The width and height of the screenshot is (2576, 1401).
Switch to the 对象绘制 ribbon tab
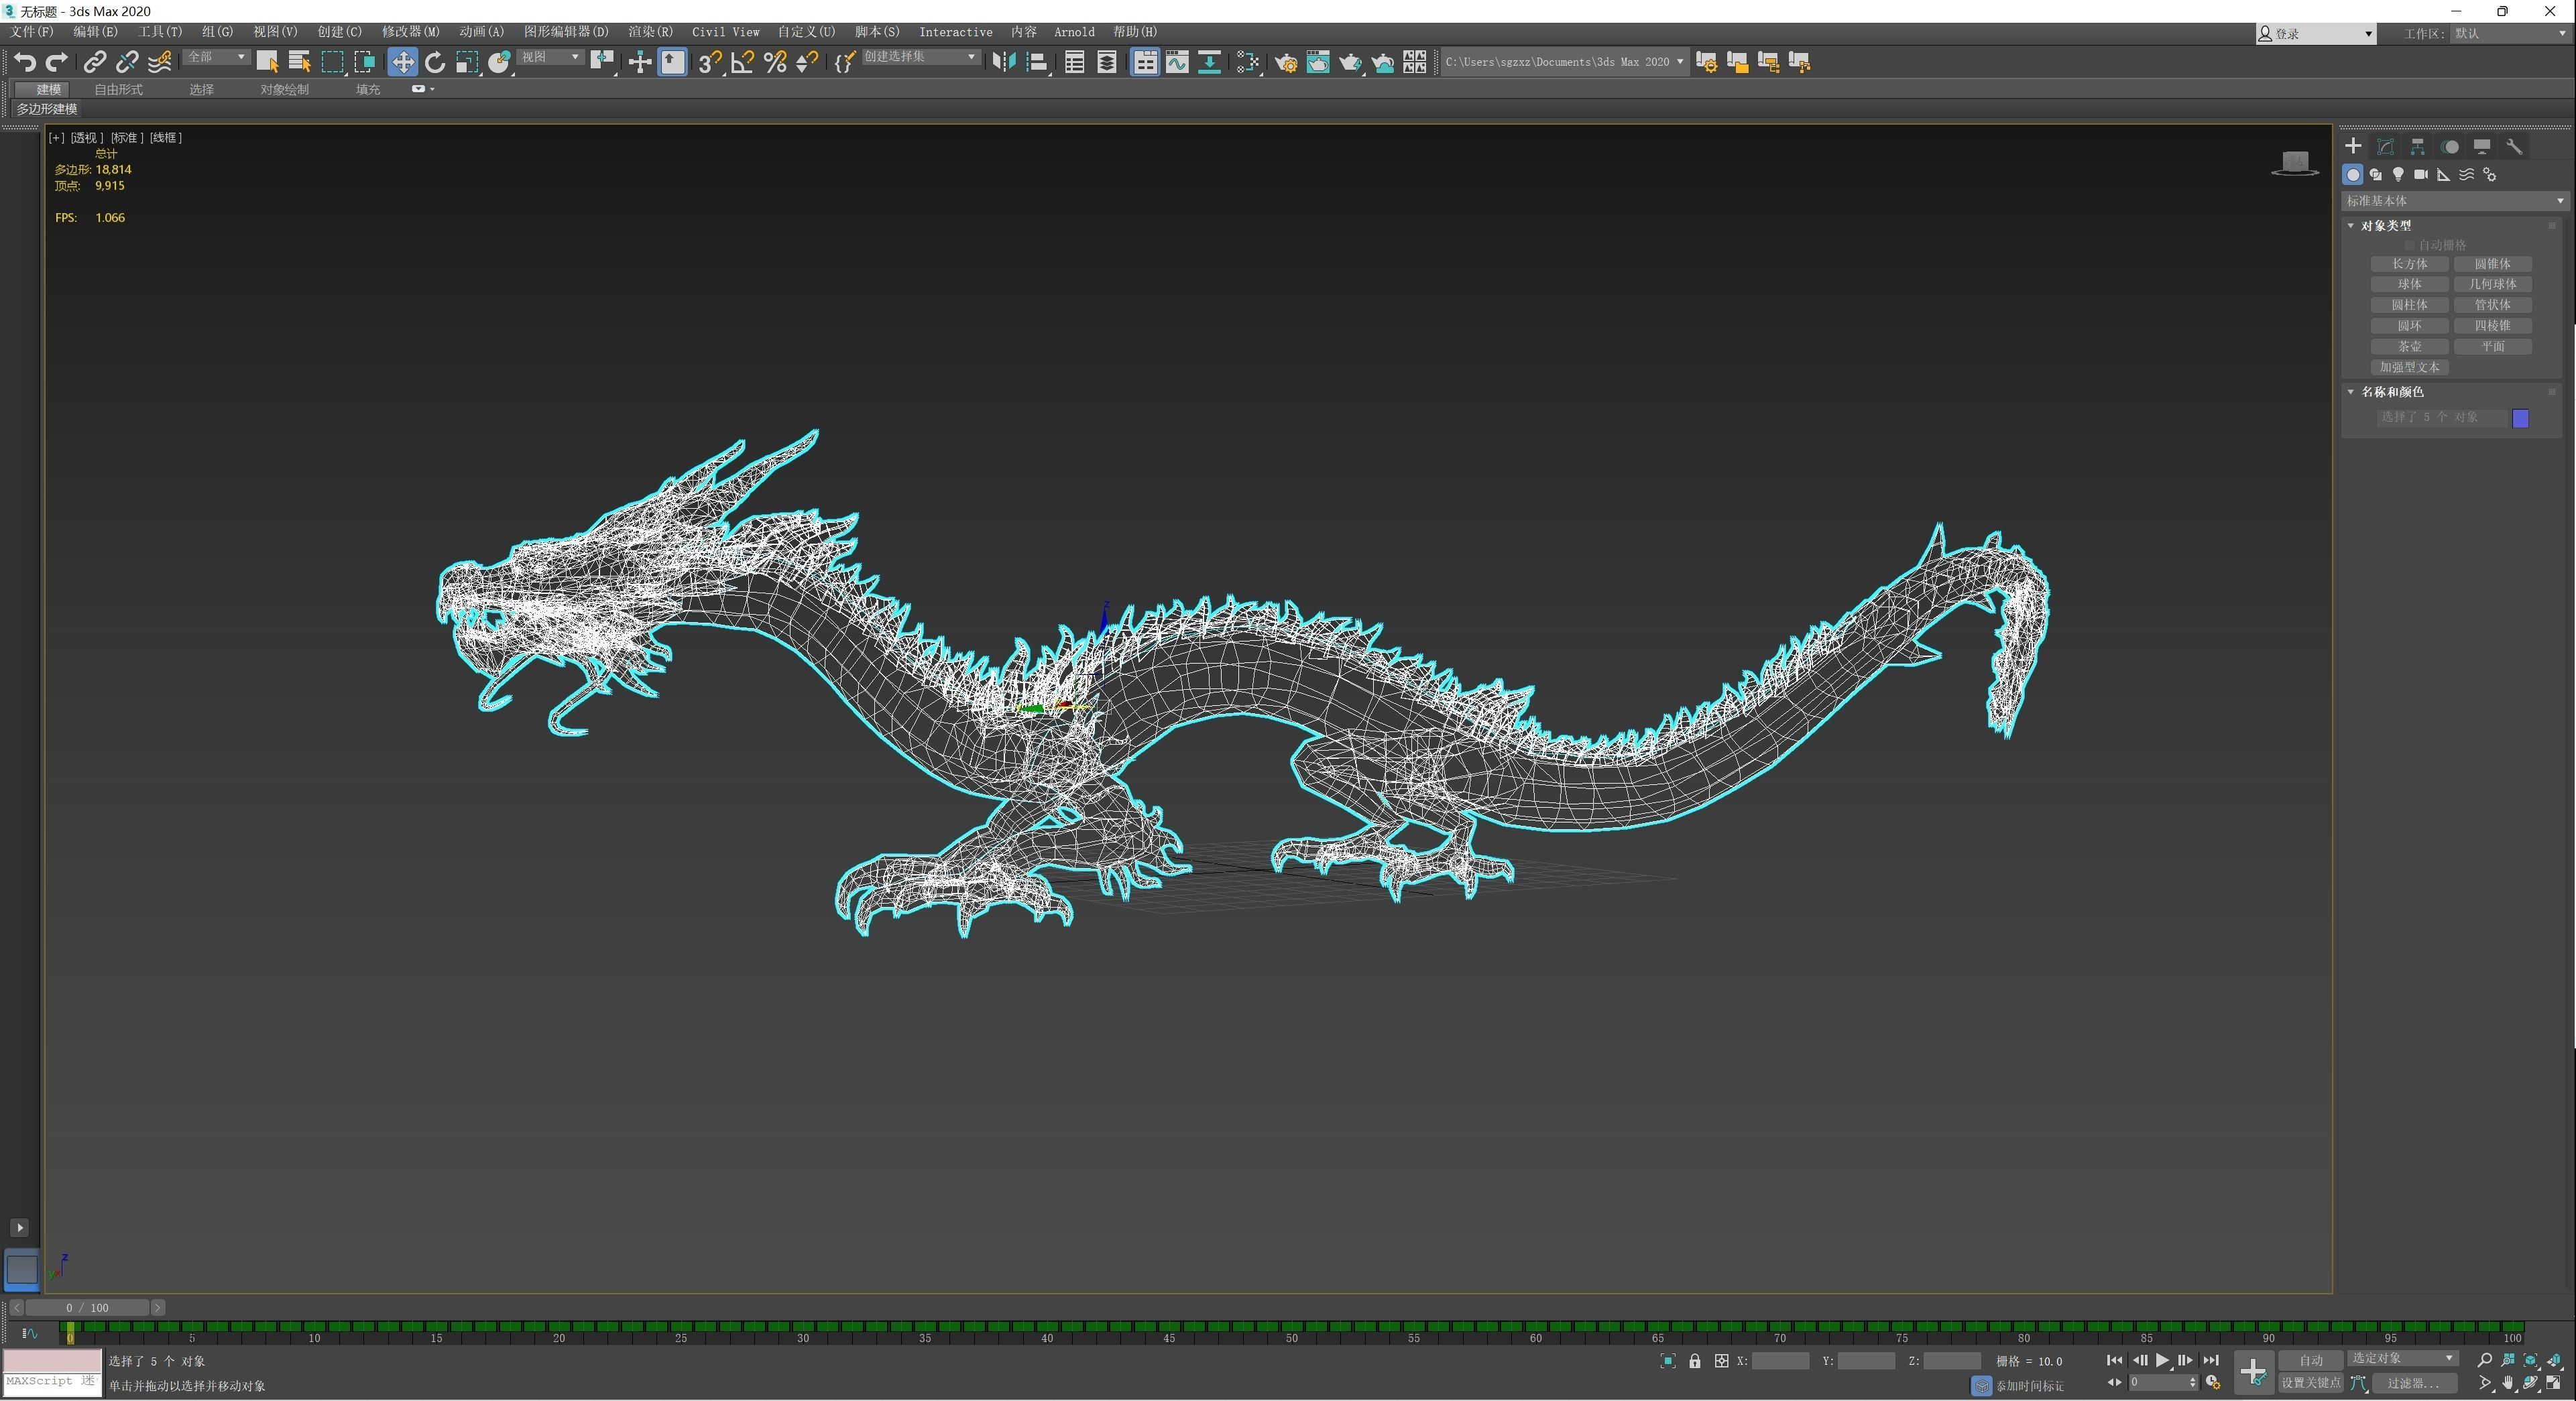point(284,90)
